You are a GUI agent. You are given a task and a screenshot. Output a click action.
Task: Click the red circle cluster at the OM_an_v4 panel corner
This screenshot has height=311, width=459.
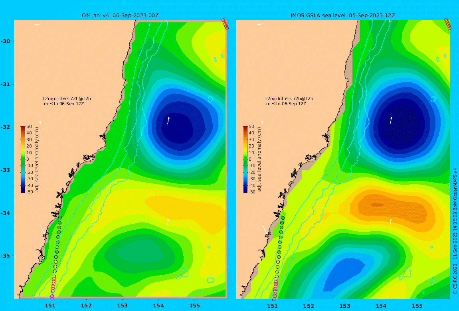click(225, 24)
